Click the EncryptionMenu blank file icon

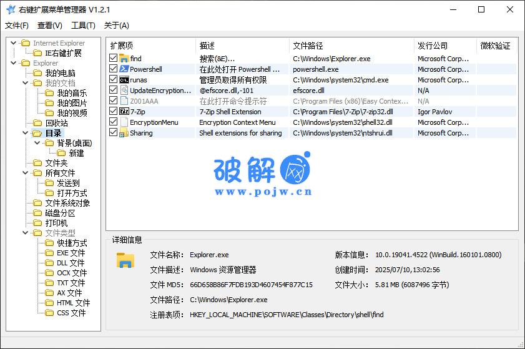tap(124, 122)
